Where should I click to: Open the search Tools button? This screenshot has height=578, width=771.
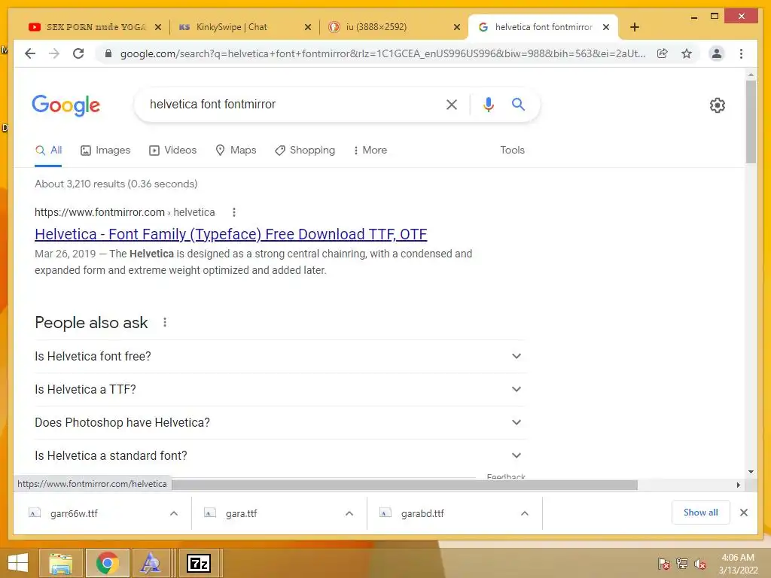512,151
